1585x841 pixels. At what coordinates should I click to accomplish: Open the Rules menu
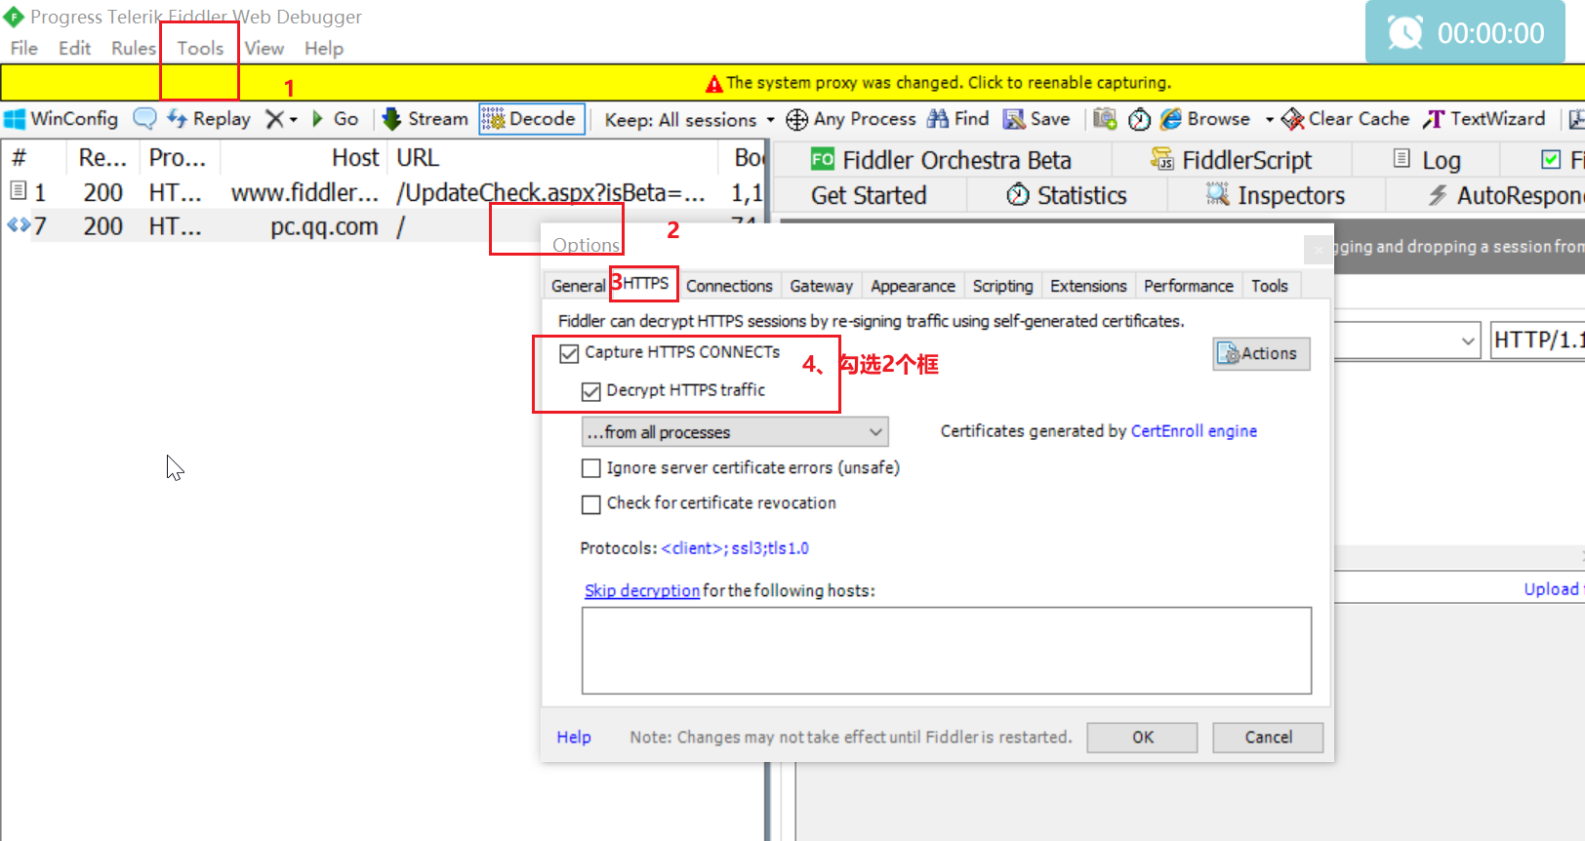(133, 49)
